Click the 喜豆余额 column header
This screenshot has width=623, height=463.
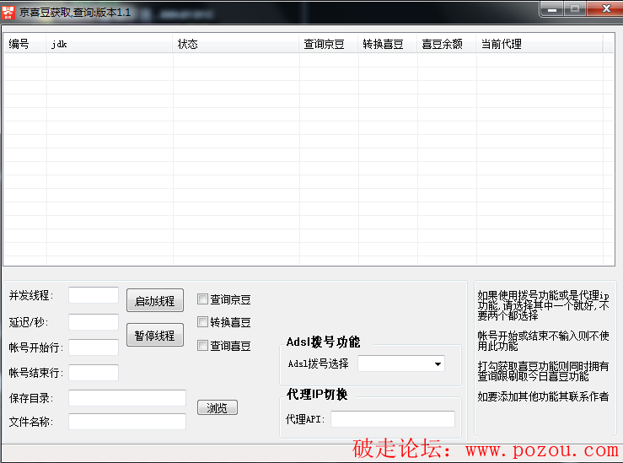[x=447, y=44]
